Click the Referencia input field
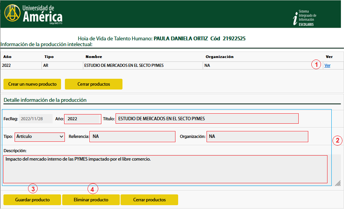 coord(132,136)
